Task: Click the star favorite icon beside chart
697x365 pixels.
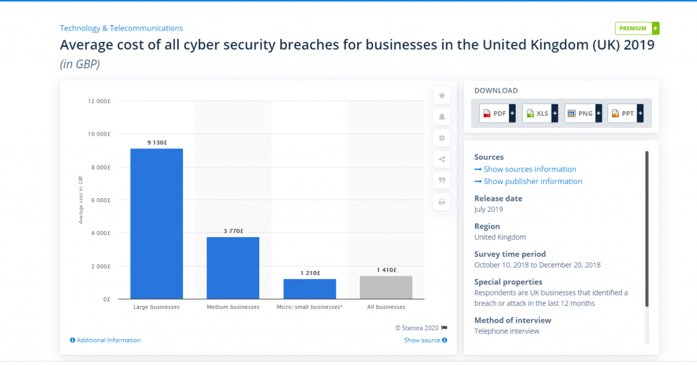Action: [441, 95]
